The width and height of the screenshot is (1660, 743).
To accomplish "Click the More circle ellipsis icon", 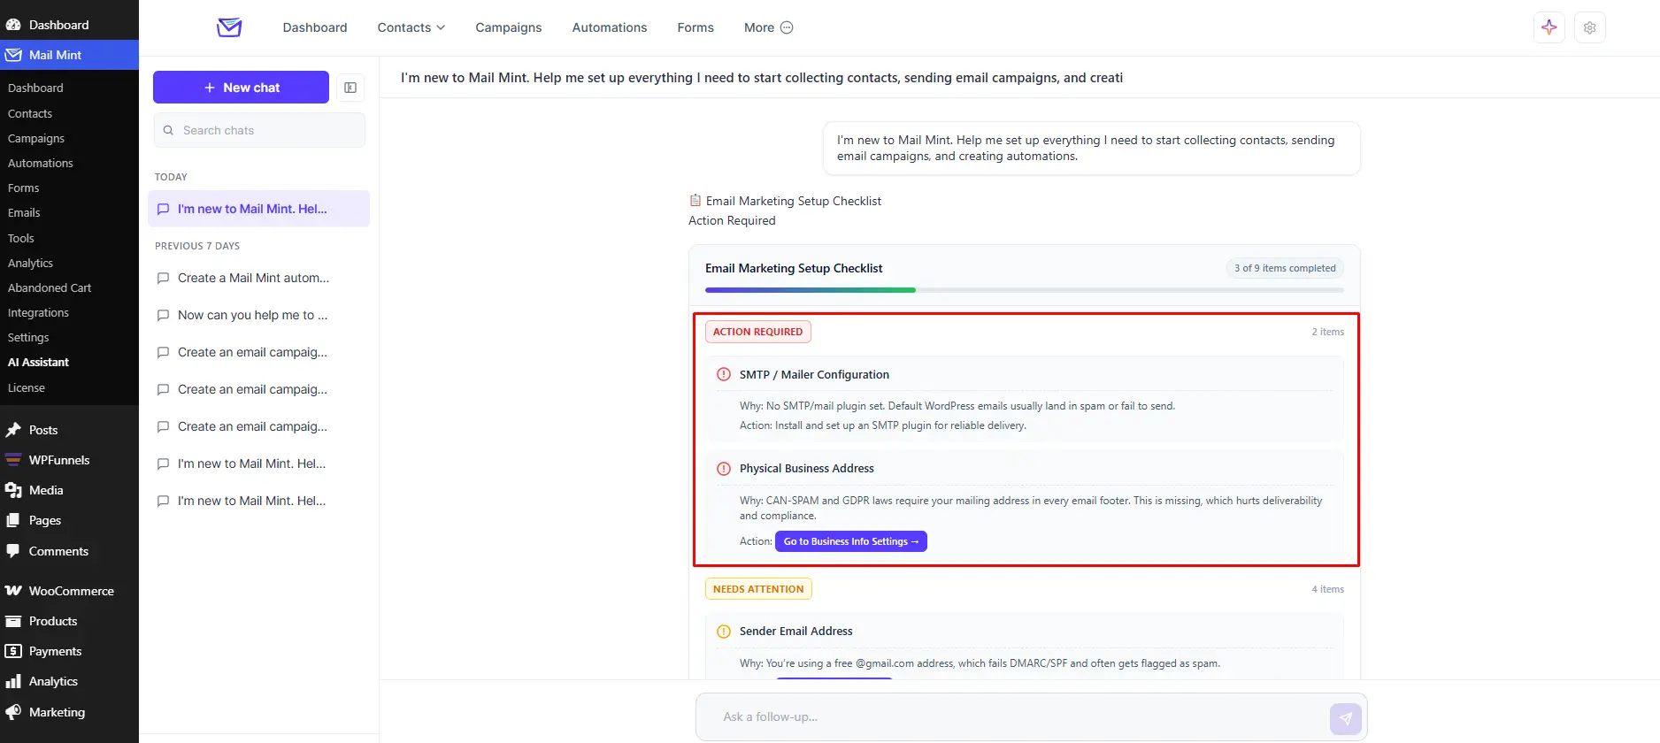I will coord(787,27).
